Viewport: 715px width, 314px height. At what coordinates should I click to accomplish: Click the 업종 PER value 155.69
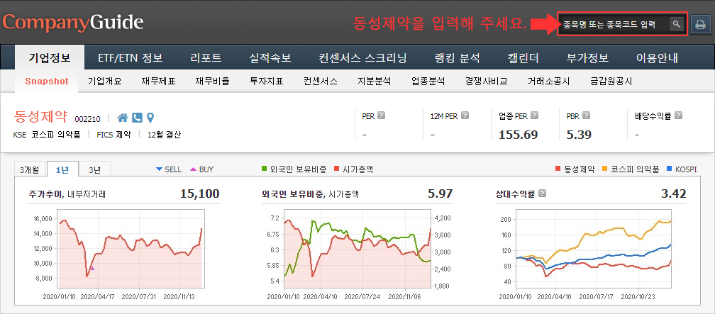518,135
